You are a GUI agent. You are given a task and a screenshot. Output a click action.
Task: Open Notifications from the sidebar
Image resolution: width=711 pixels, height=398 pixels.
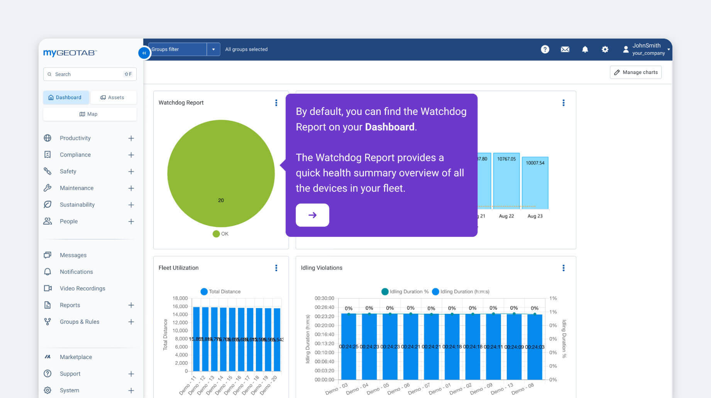[76, 272]
